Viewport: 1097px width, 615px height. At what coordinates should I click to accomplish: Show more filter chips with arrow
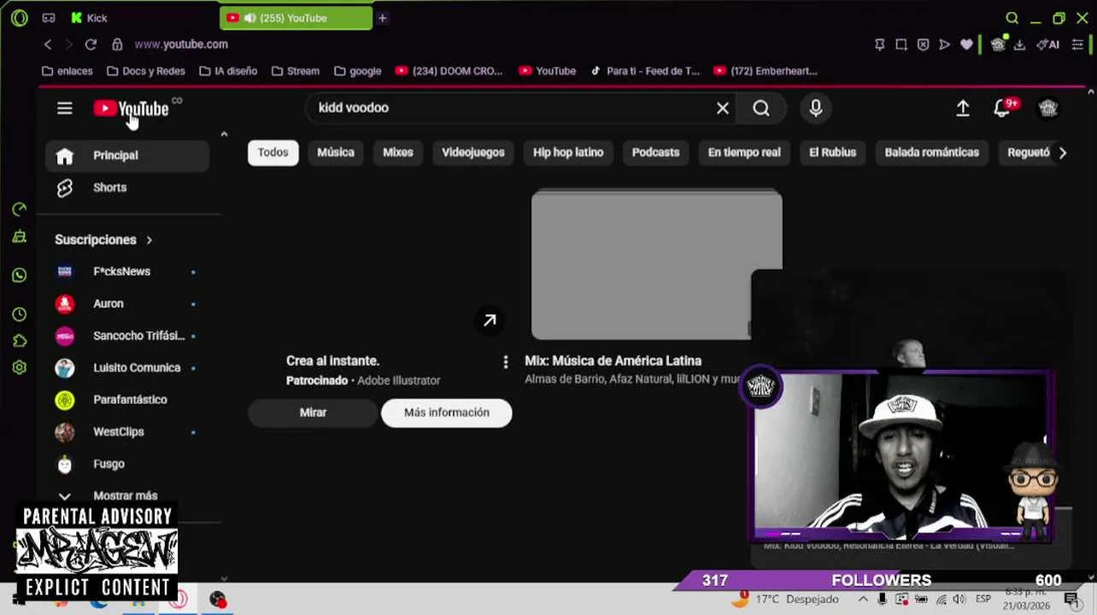click(x=1062, y=153)
